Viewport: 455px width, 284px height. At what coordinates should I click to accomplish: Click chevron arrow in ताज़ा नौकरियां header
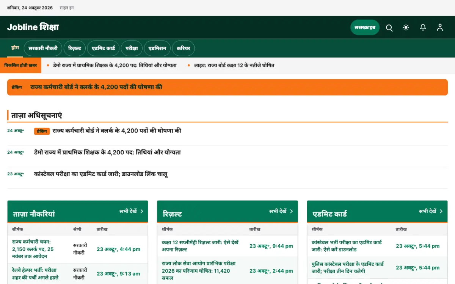[x=142, y=211]
